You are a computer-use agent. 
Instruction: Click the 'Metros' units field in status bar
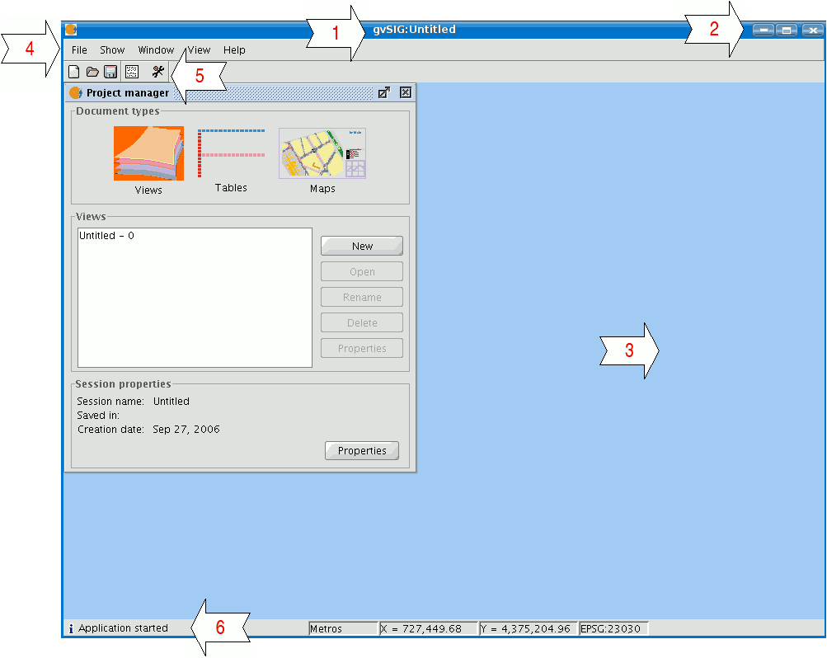[x=343, y=628]
